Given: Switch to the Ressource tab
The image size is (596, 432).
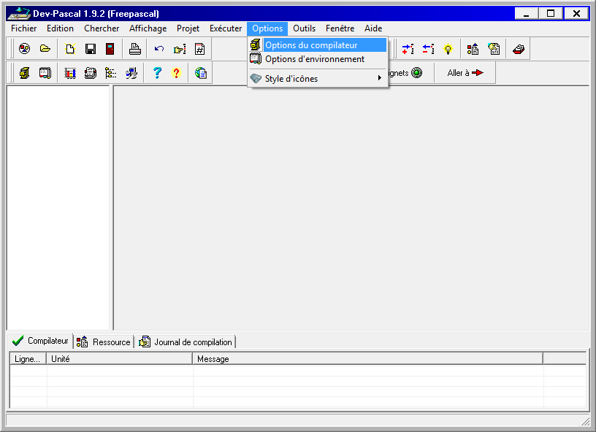Looking at the screenshot, I should tap(104, 342).
